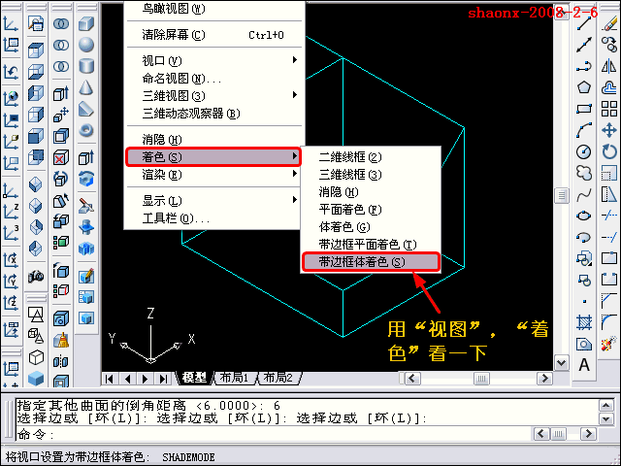This screenshot has height=466, width=621.
Task: Expand the 显示(L) submenu
Action: pos(213,201)
